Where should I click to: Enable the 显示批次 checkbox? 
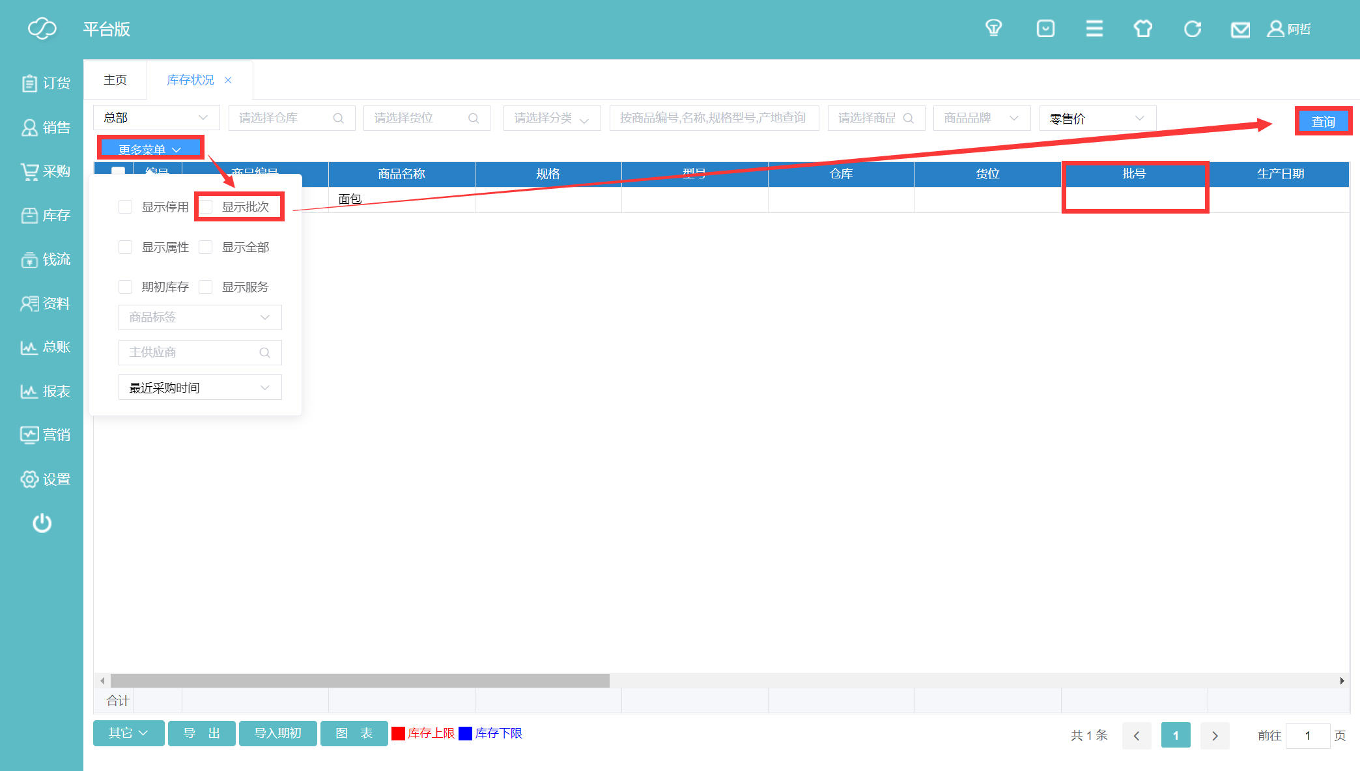(x=206, y=207)
